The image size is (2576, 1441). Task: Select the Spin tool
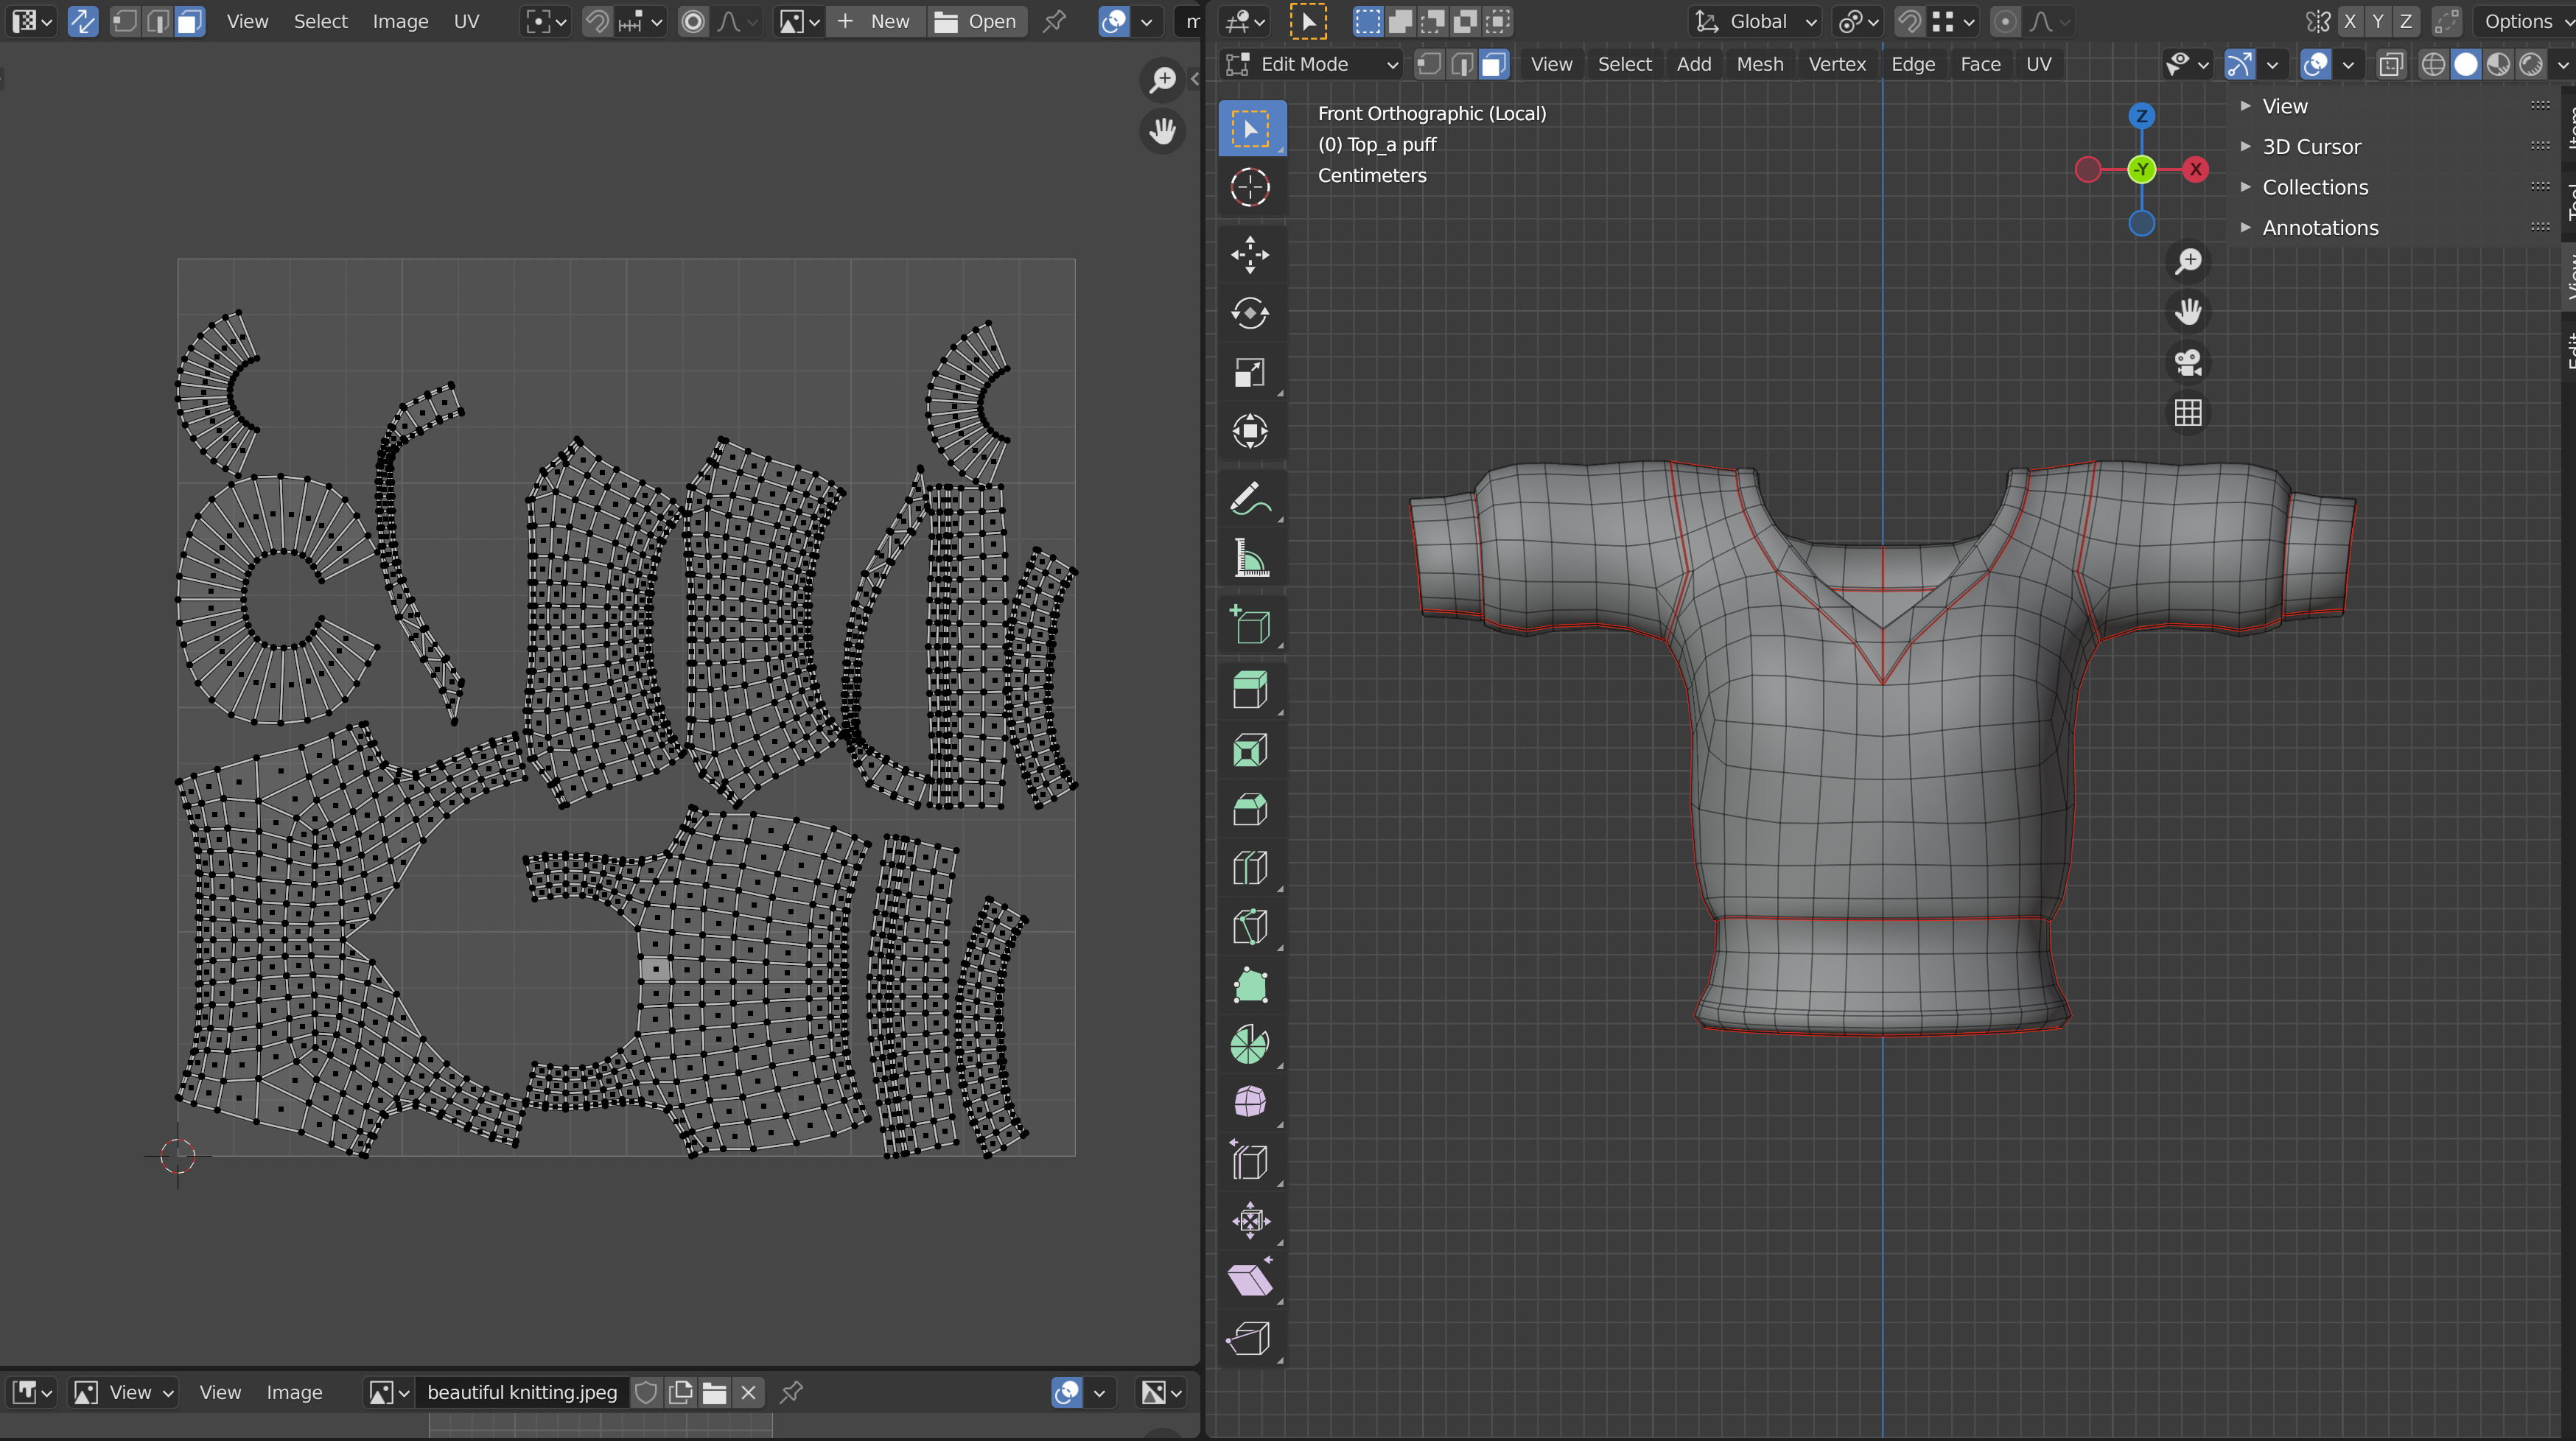[x=1250, y=1044]
